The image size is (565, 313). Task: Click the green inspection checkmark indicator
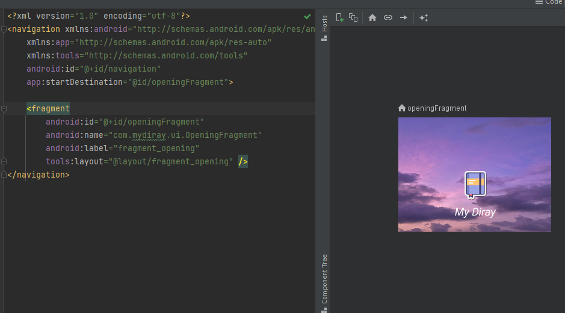click(307, 16)
